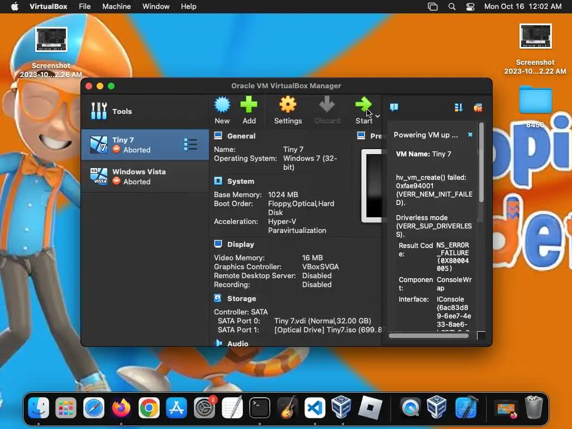Viewport: 572px width, 429px height.
Task: Click the NS_ERROR_FAILURE result code text
Action: coord(452,257)
